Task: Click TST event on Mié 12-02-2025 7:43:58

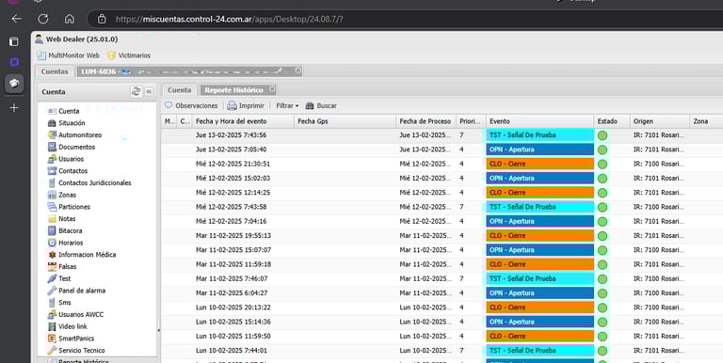Action: 540,207
